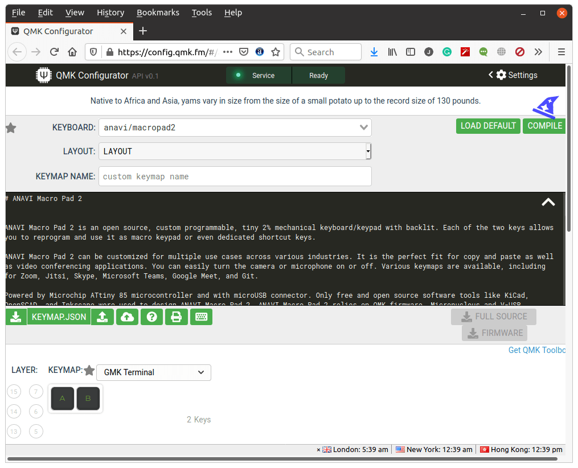Open the History menu

coord(110,13)
